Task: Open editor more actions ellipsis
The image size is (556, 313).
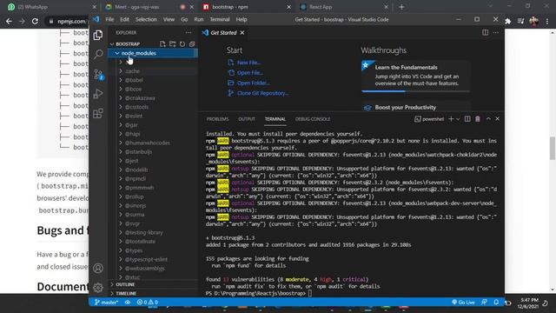Action: [x=496, y=33]
